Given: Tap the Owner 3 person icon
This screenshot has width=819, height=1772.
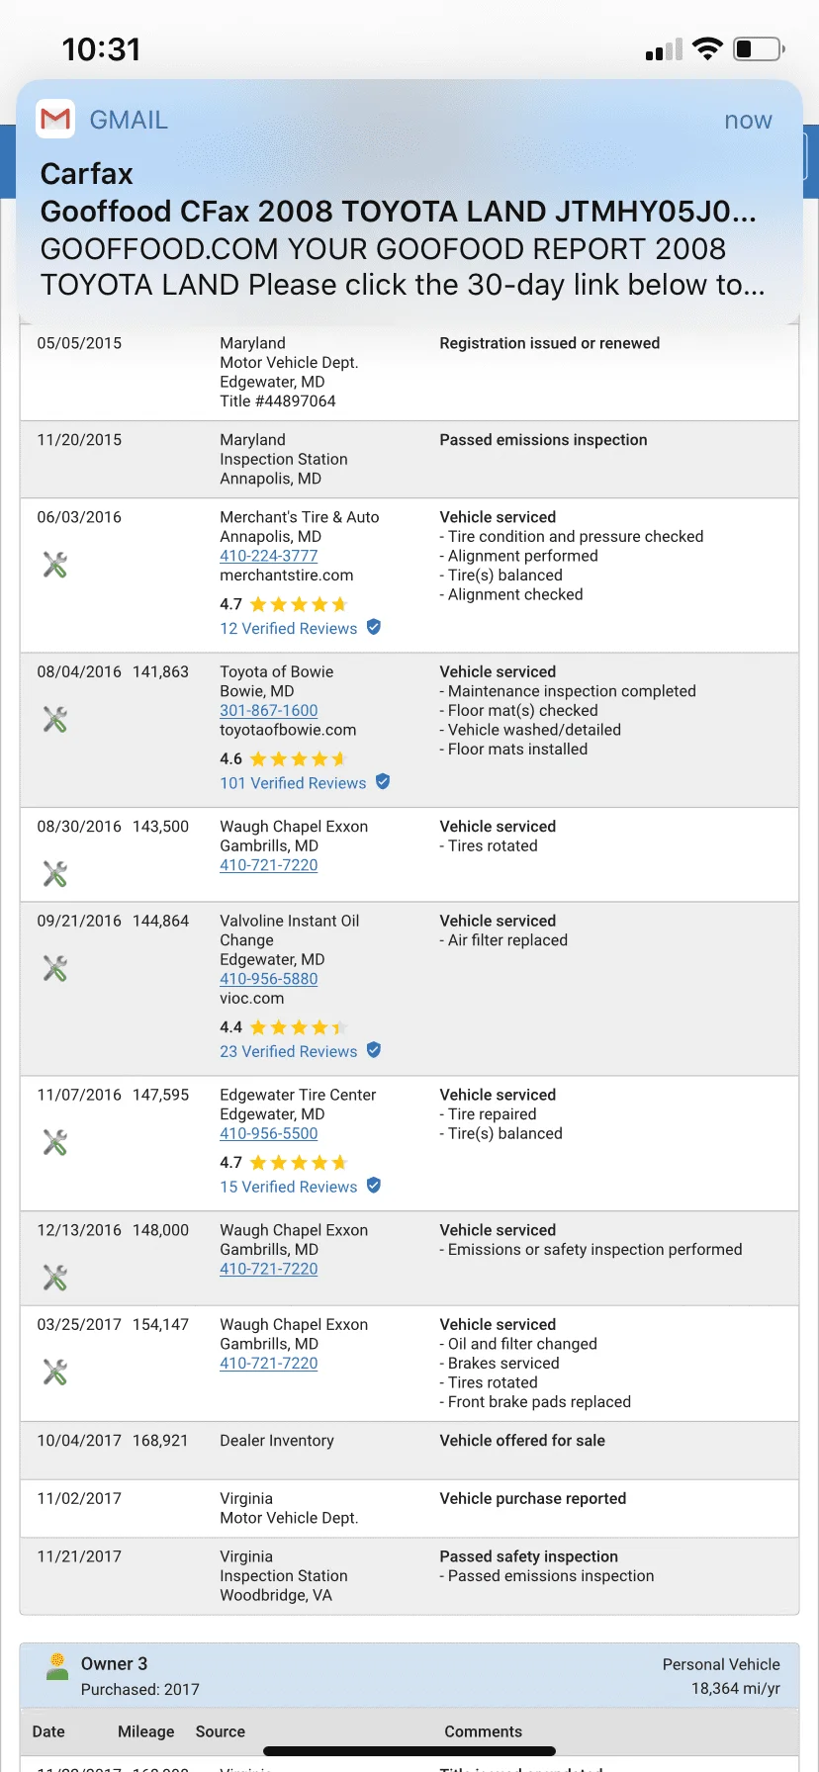Looking at the screenshot, I should click(57, 1667).
